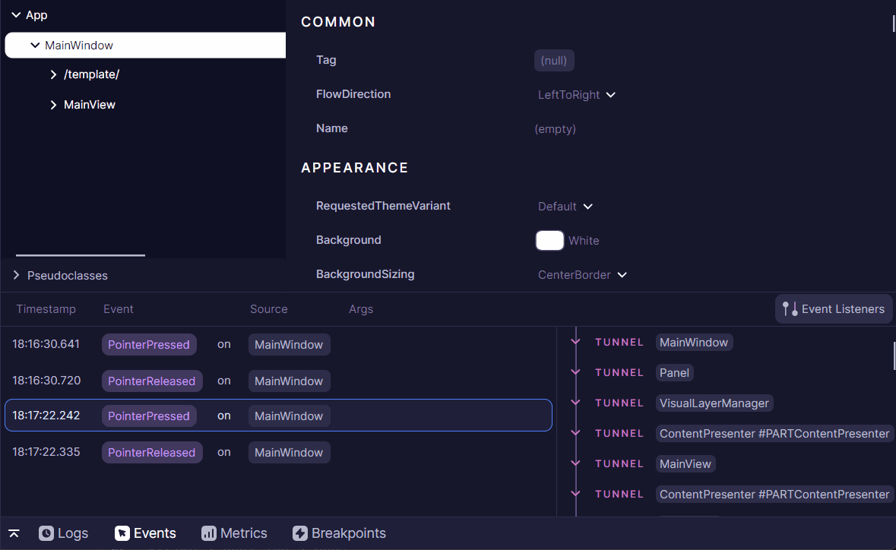Click the Event Listeners button

click(834, 308)
